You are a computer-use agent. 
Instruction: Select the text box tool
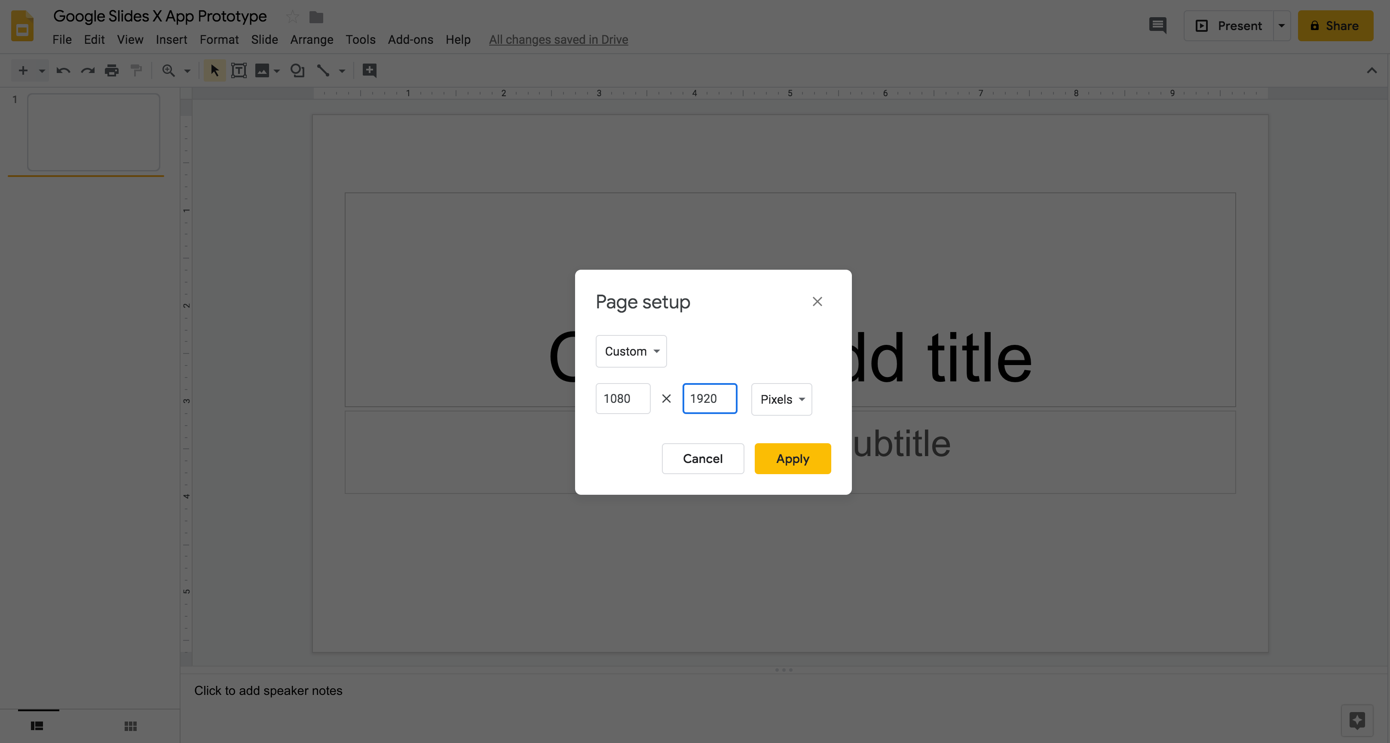click(x=239, y=70)
